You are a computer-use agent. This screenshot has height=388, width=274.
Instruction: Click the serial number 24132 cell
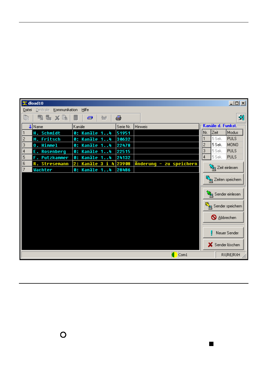point(125,157)
